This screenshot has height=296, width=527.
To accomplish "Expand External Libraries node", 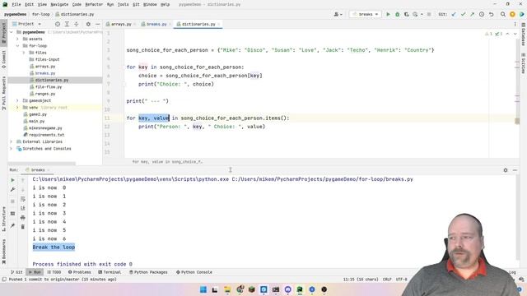I will click(11, 141).
